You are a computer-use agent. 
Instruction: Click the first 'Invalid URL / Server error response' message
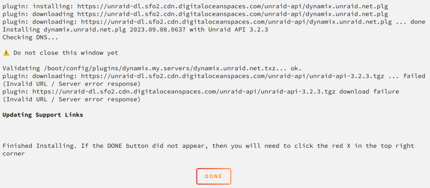pos(71,84)
